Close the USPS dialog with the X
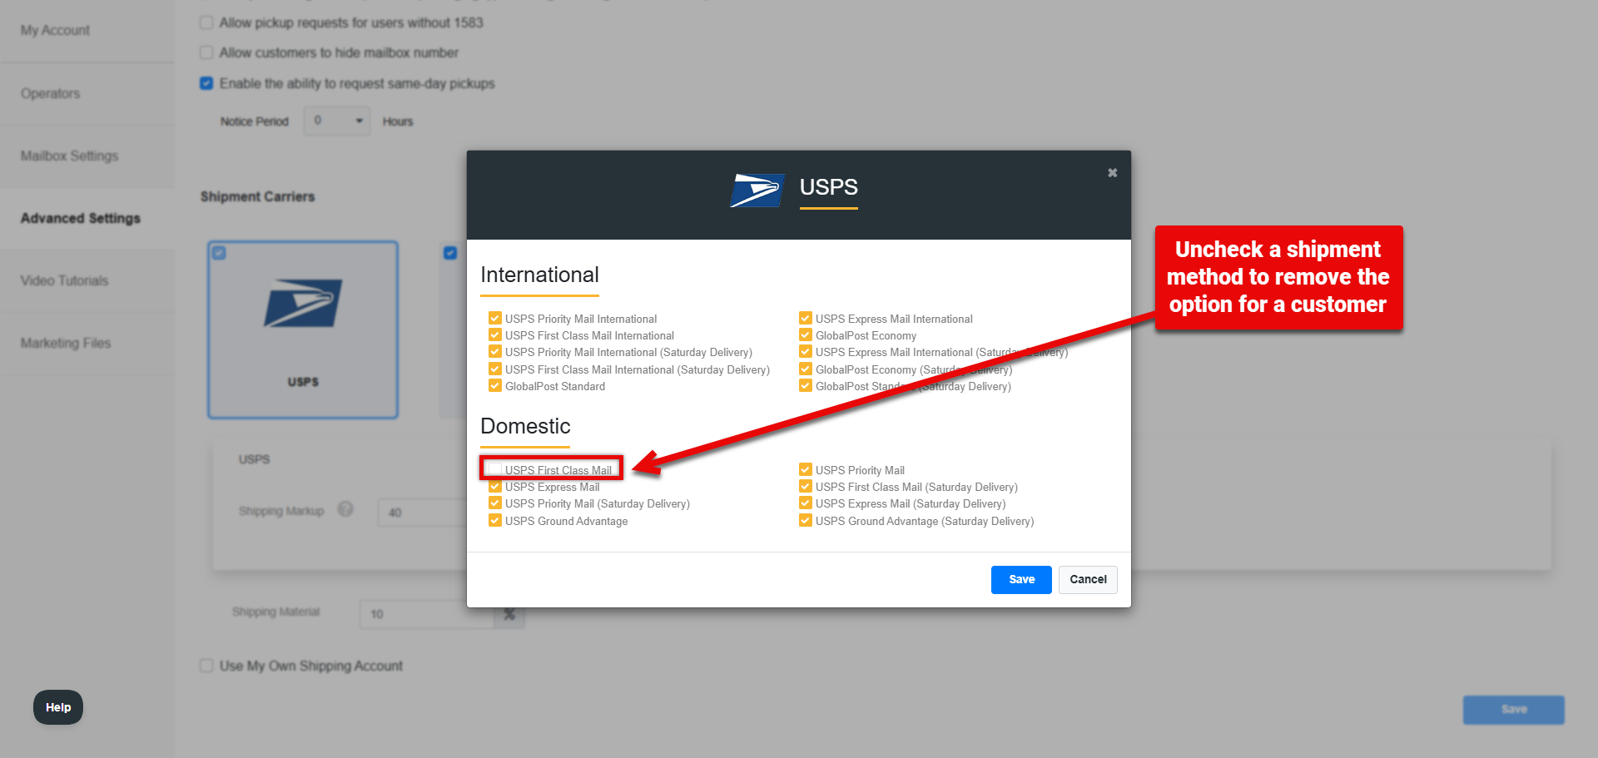The image size is (1598, 758). (1112, 172)
